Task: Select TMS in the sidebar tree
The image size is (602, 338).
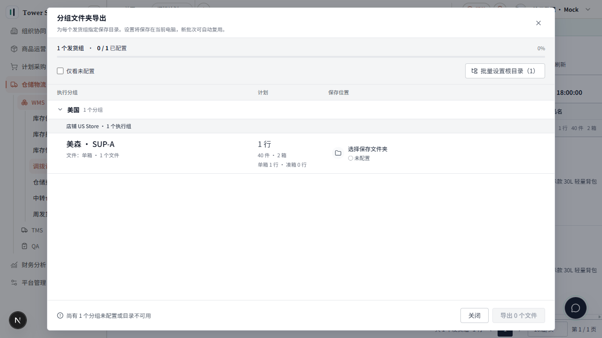Action: click(x=37, y=230)
